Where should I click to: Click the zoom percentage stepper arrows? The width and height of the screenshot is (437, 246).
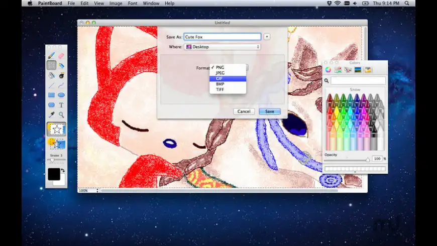pos(97,191)
